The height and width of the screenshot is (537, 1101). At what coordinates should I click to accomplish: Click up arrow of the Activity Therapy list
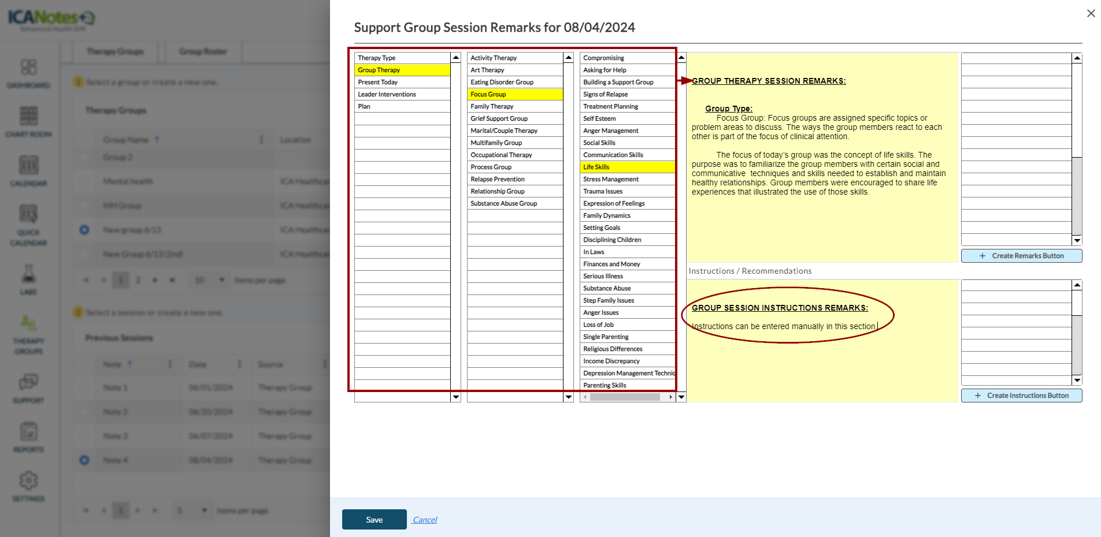tap(569, 58)
